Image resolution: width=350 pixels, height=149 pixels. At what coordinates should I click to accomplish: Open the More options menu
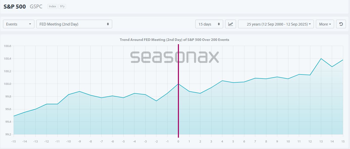pyautogui.click(x=325, y=24)
